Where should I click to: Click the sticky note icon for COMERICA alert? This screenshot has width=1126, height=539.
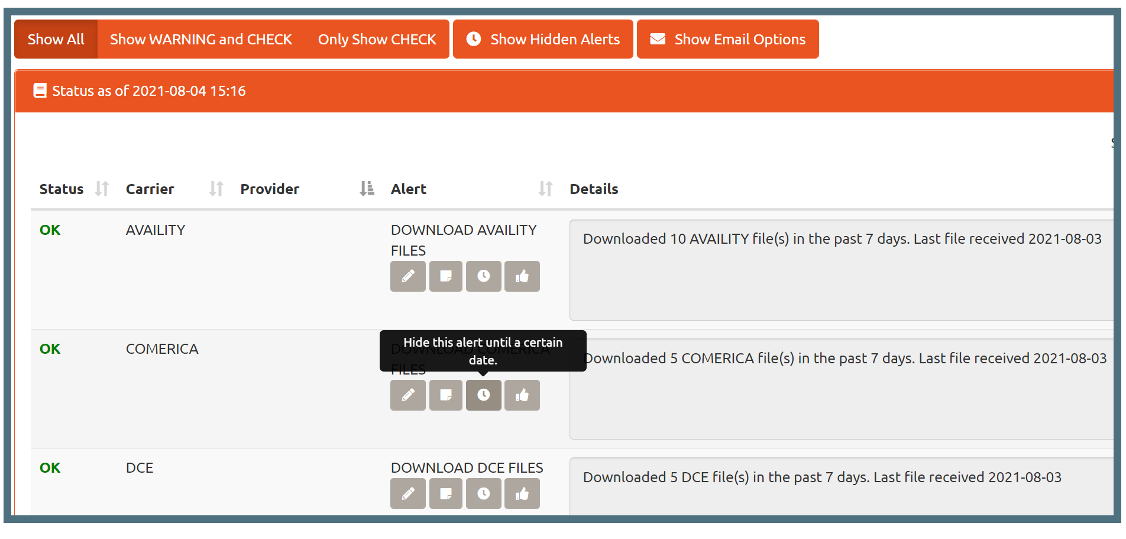pos(445,395)
